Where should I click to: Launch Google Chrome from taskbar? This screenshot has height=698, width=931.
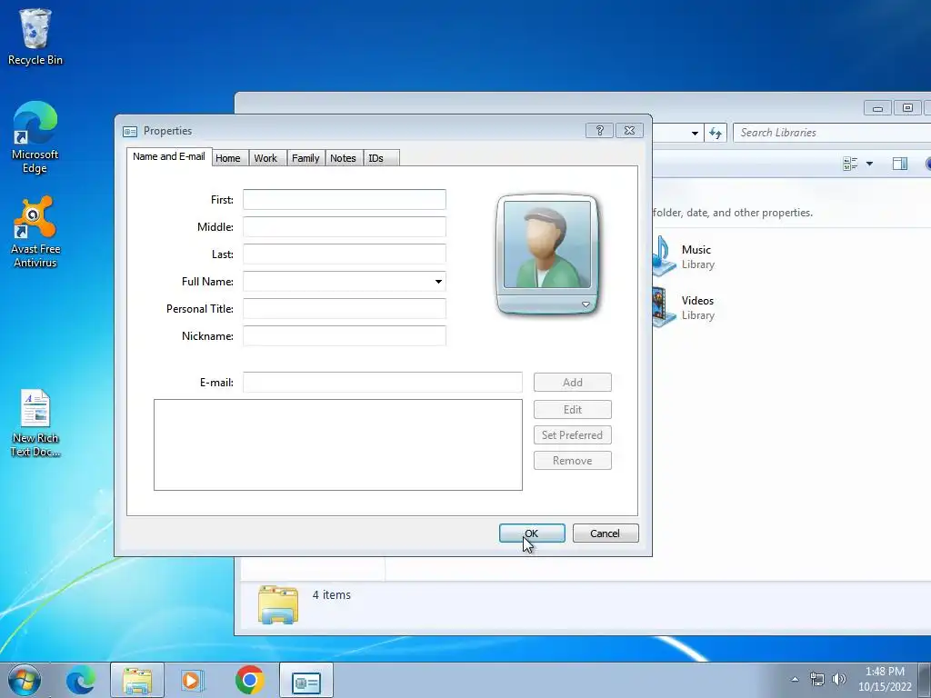point(249,680)
